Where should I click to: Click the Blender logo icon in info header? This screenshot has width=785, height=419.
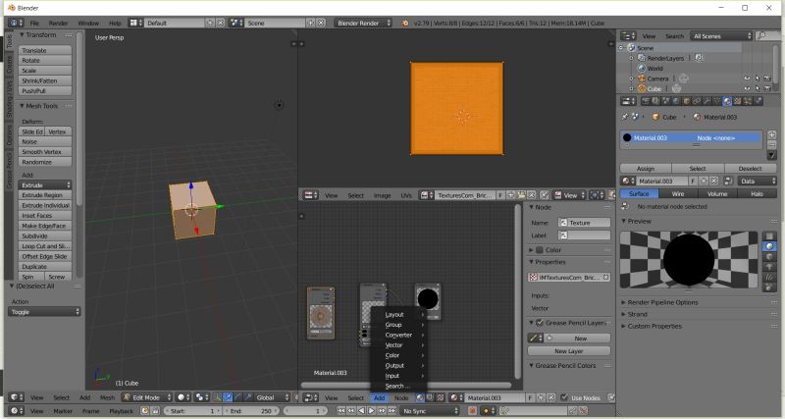point(405,23)
